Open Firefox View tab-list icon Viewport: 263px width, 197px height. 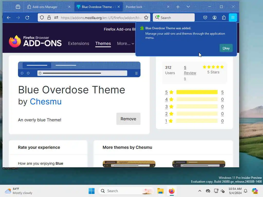click(18, 7)
